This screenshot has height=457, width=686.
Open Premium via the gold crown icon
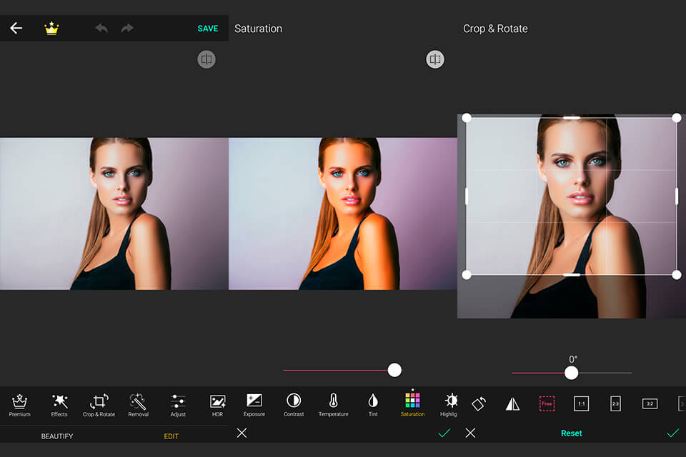pyautogui.click(x=51, y=29)
